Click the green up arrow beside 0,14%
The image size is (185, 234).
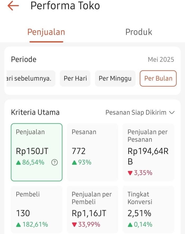[130, 225]
